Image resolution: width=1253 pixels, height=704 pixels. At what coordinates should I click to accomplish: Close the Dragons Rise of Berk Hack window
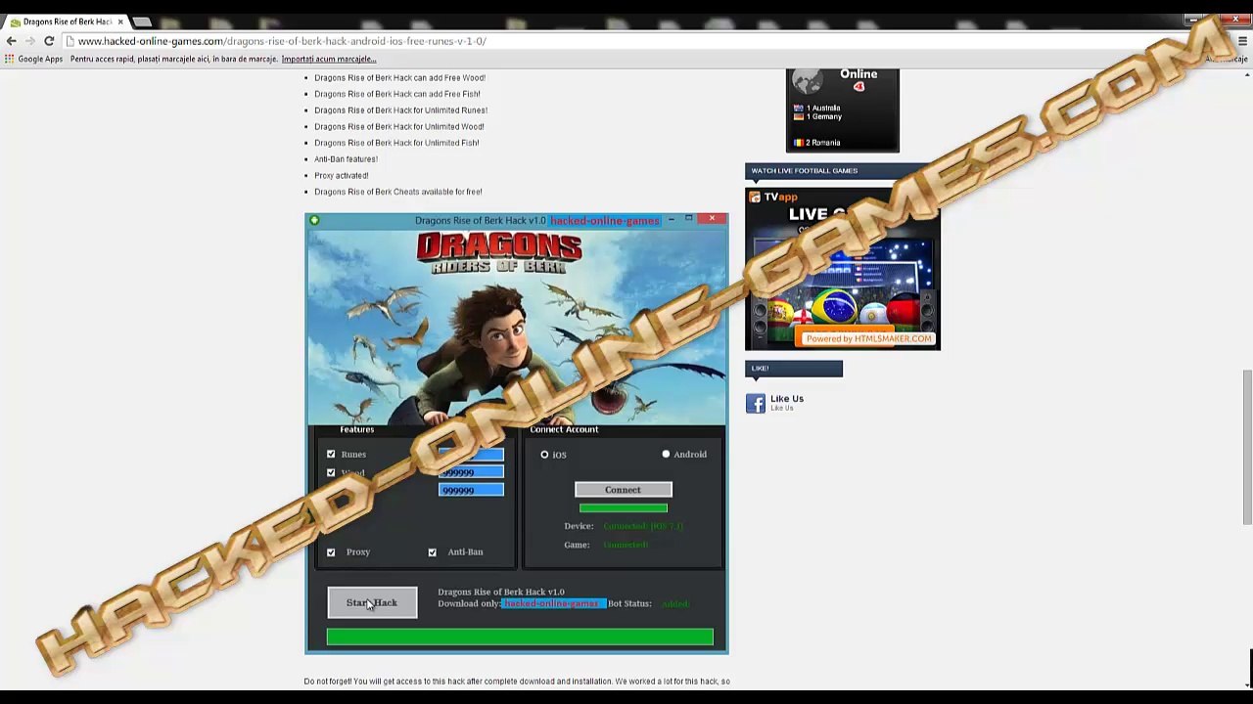click(712, 219)
